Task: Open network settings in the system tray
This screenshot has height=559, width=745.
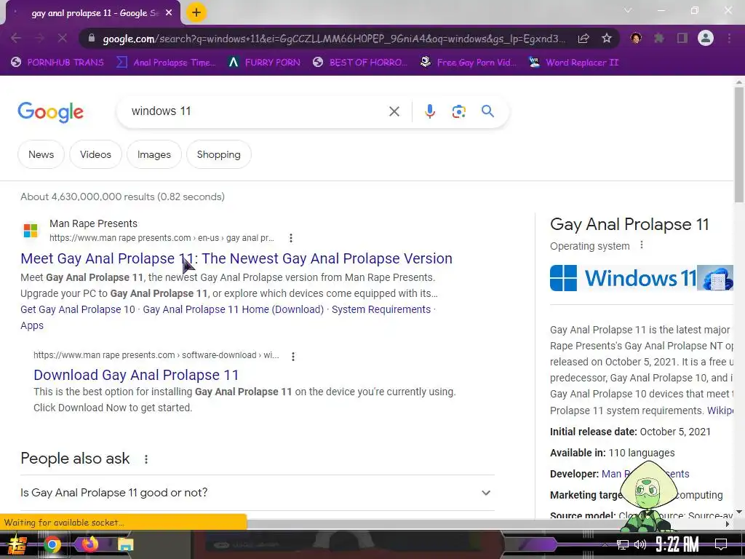Action: coord(623,544)
